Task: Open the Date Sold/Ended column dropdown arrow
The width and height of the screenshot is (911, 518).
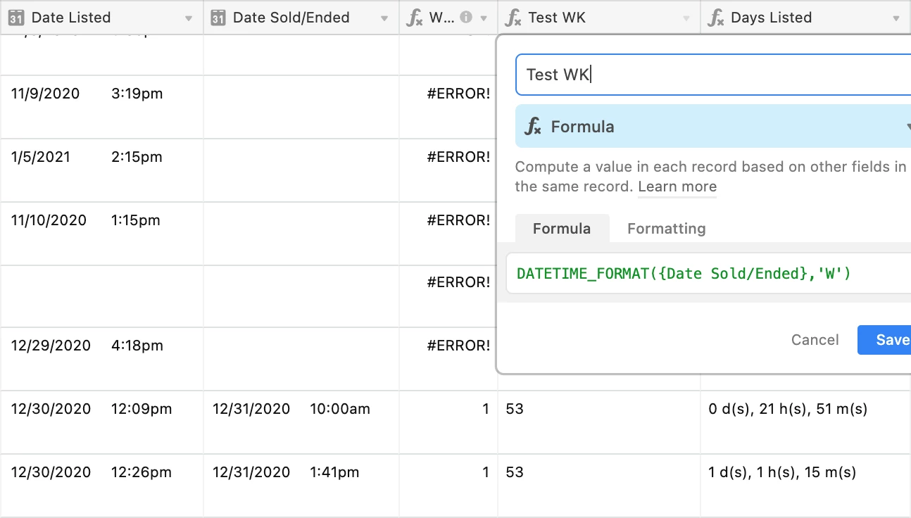Action: tap(384, 19)
